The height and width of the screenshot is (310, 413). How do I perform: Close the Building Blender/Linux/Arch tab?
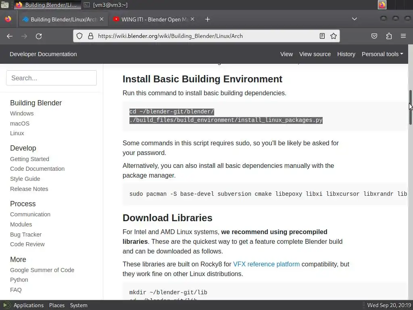click(x=102, y=19)
